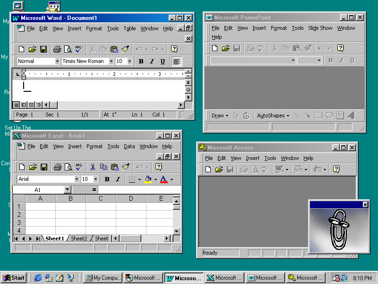
Task: Save the Word document with the floppy icon
Action: click(x=43, y=49)
